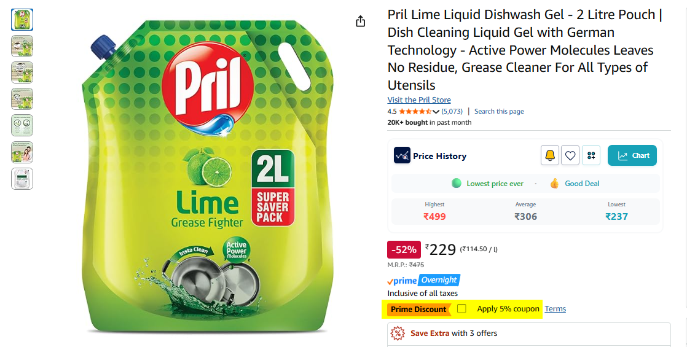Open coupon Terms link
Image resolution: width=687 pixels, height=347 pixels.
tap(555, 309)
